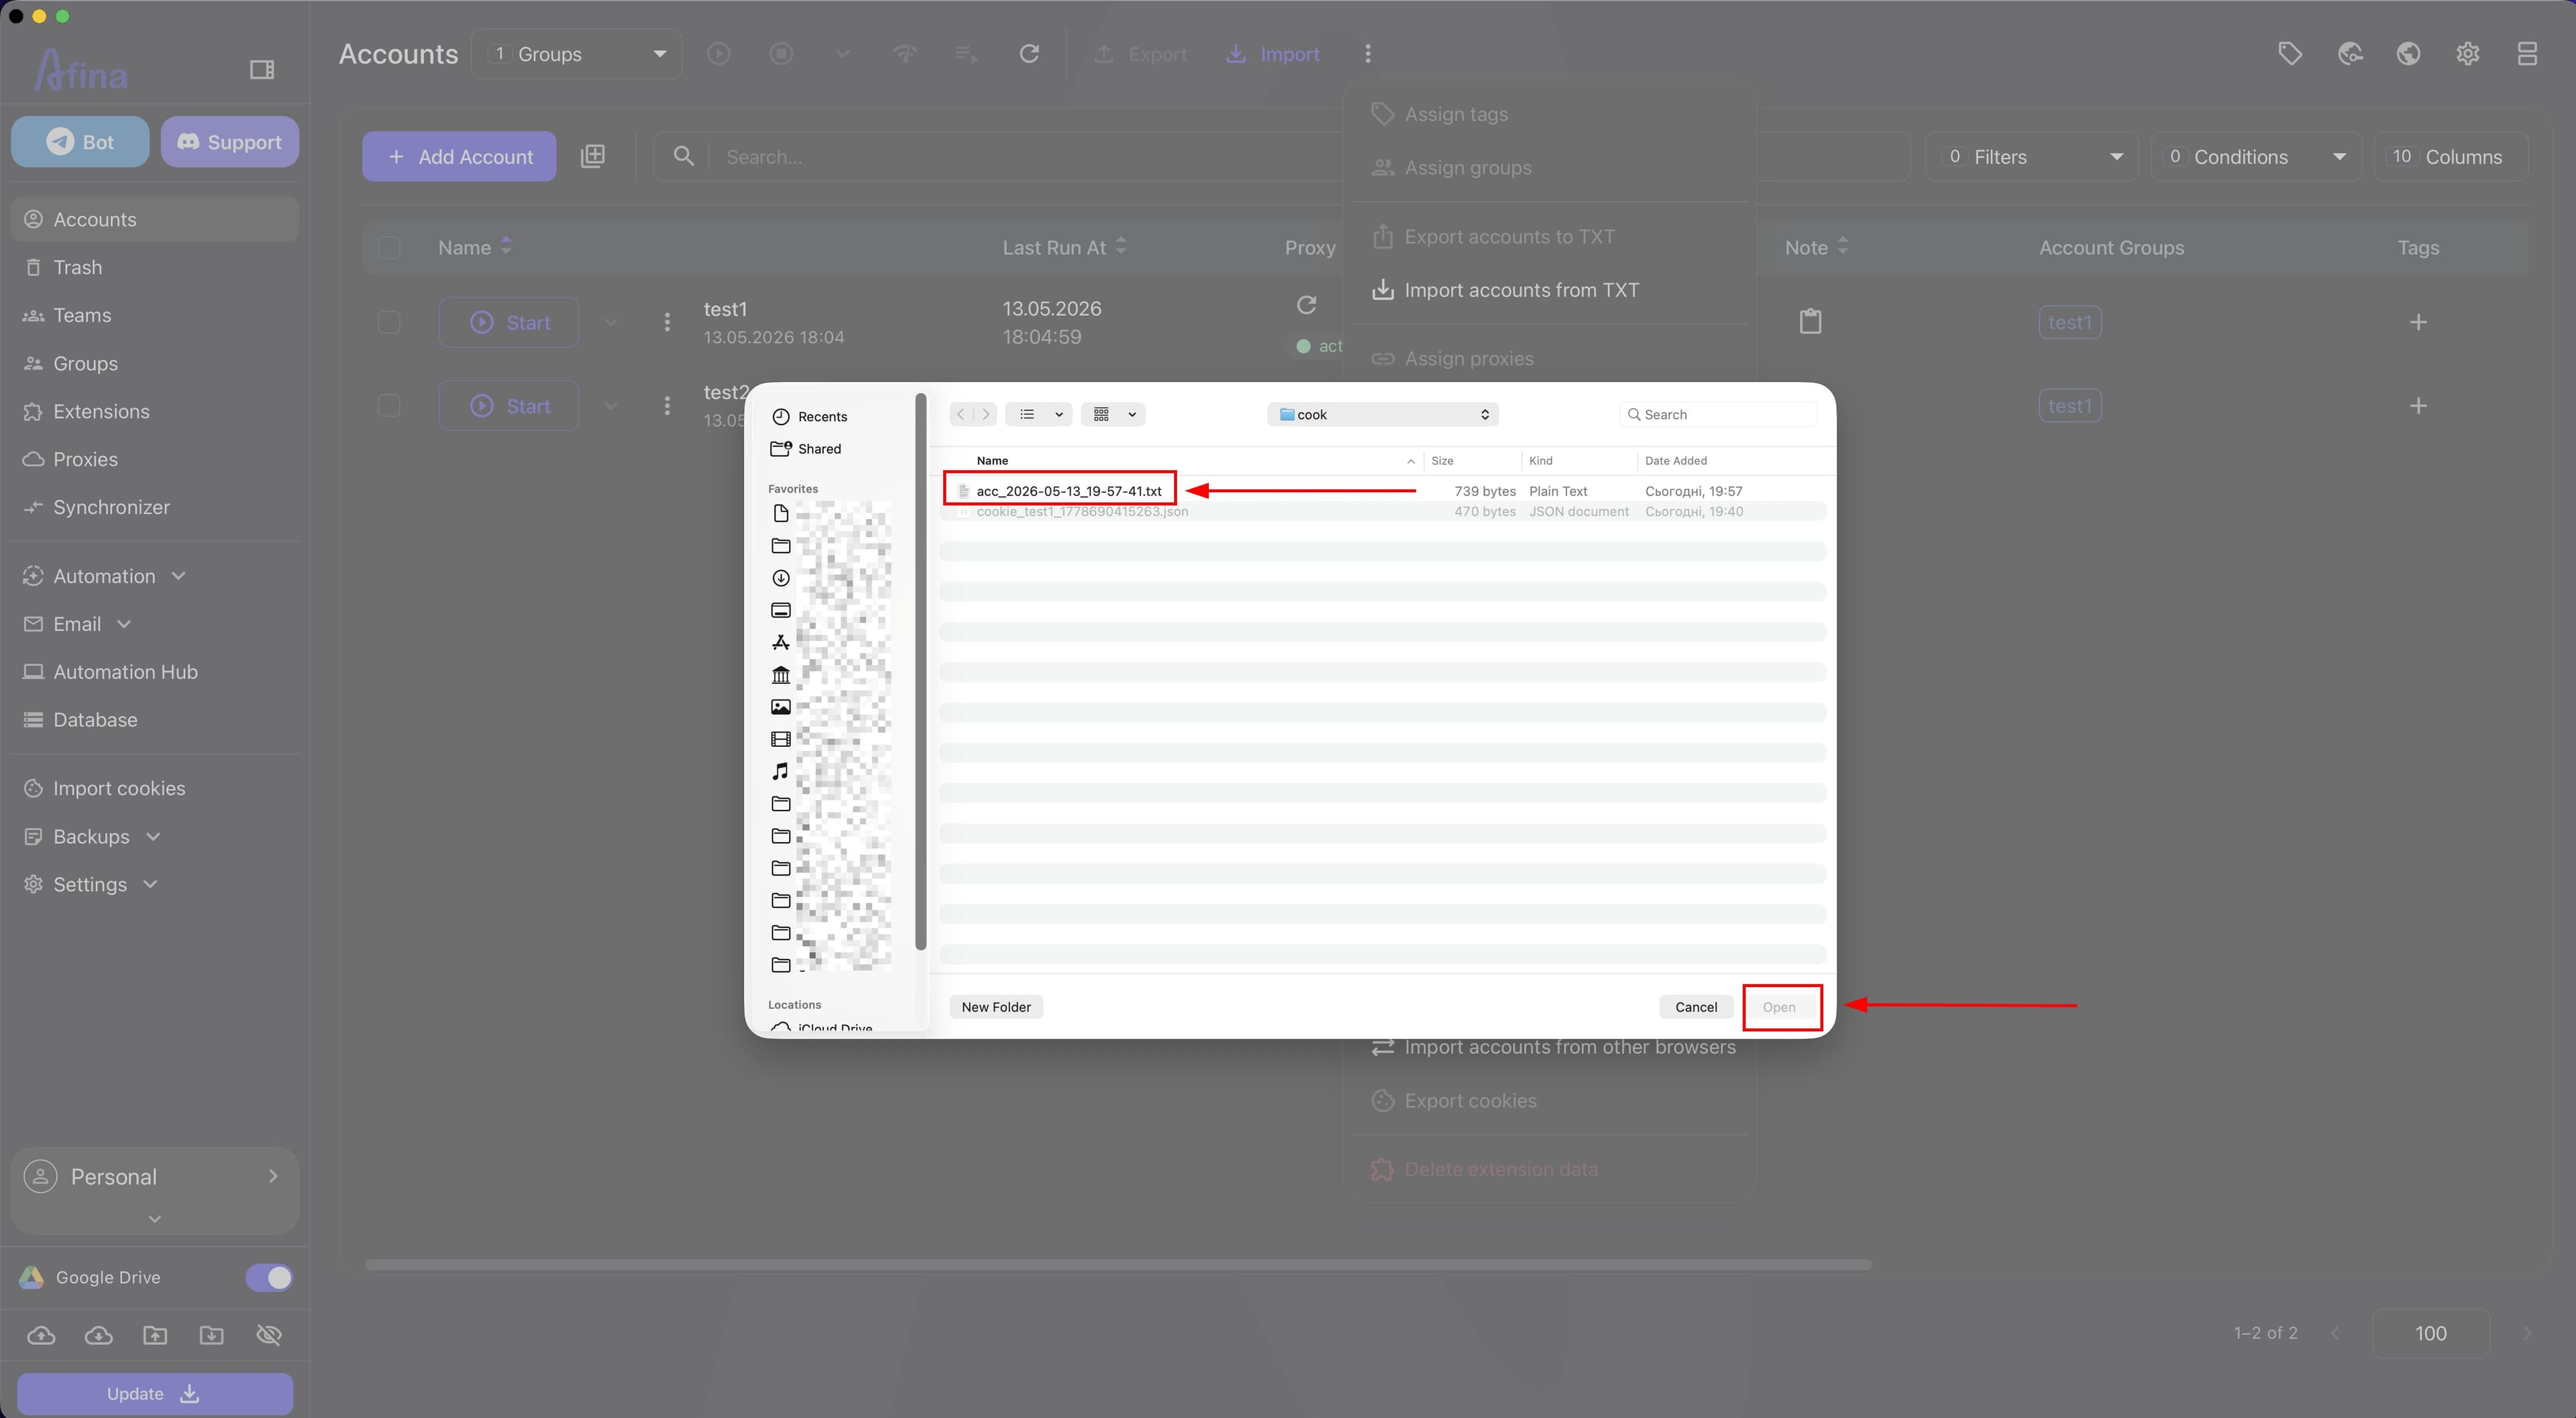Open the cook folder path popup
2576x1418 pixels.
tap(1383, 414)
